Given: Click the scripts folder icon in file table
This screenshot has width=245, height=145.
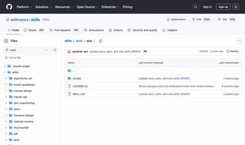Looking at the screenshot, I should [69, 78].
